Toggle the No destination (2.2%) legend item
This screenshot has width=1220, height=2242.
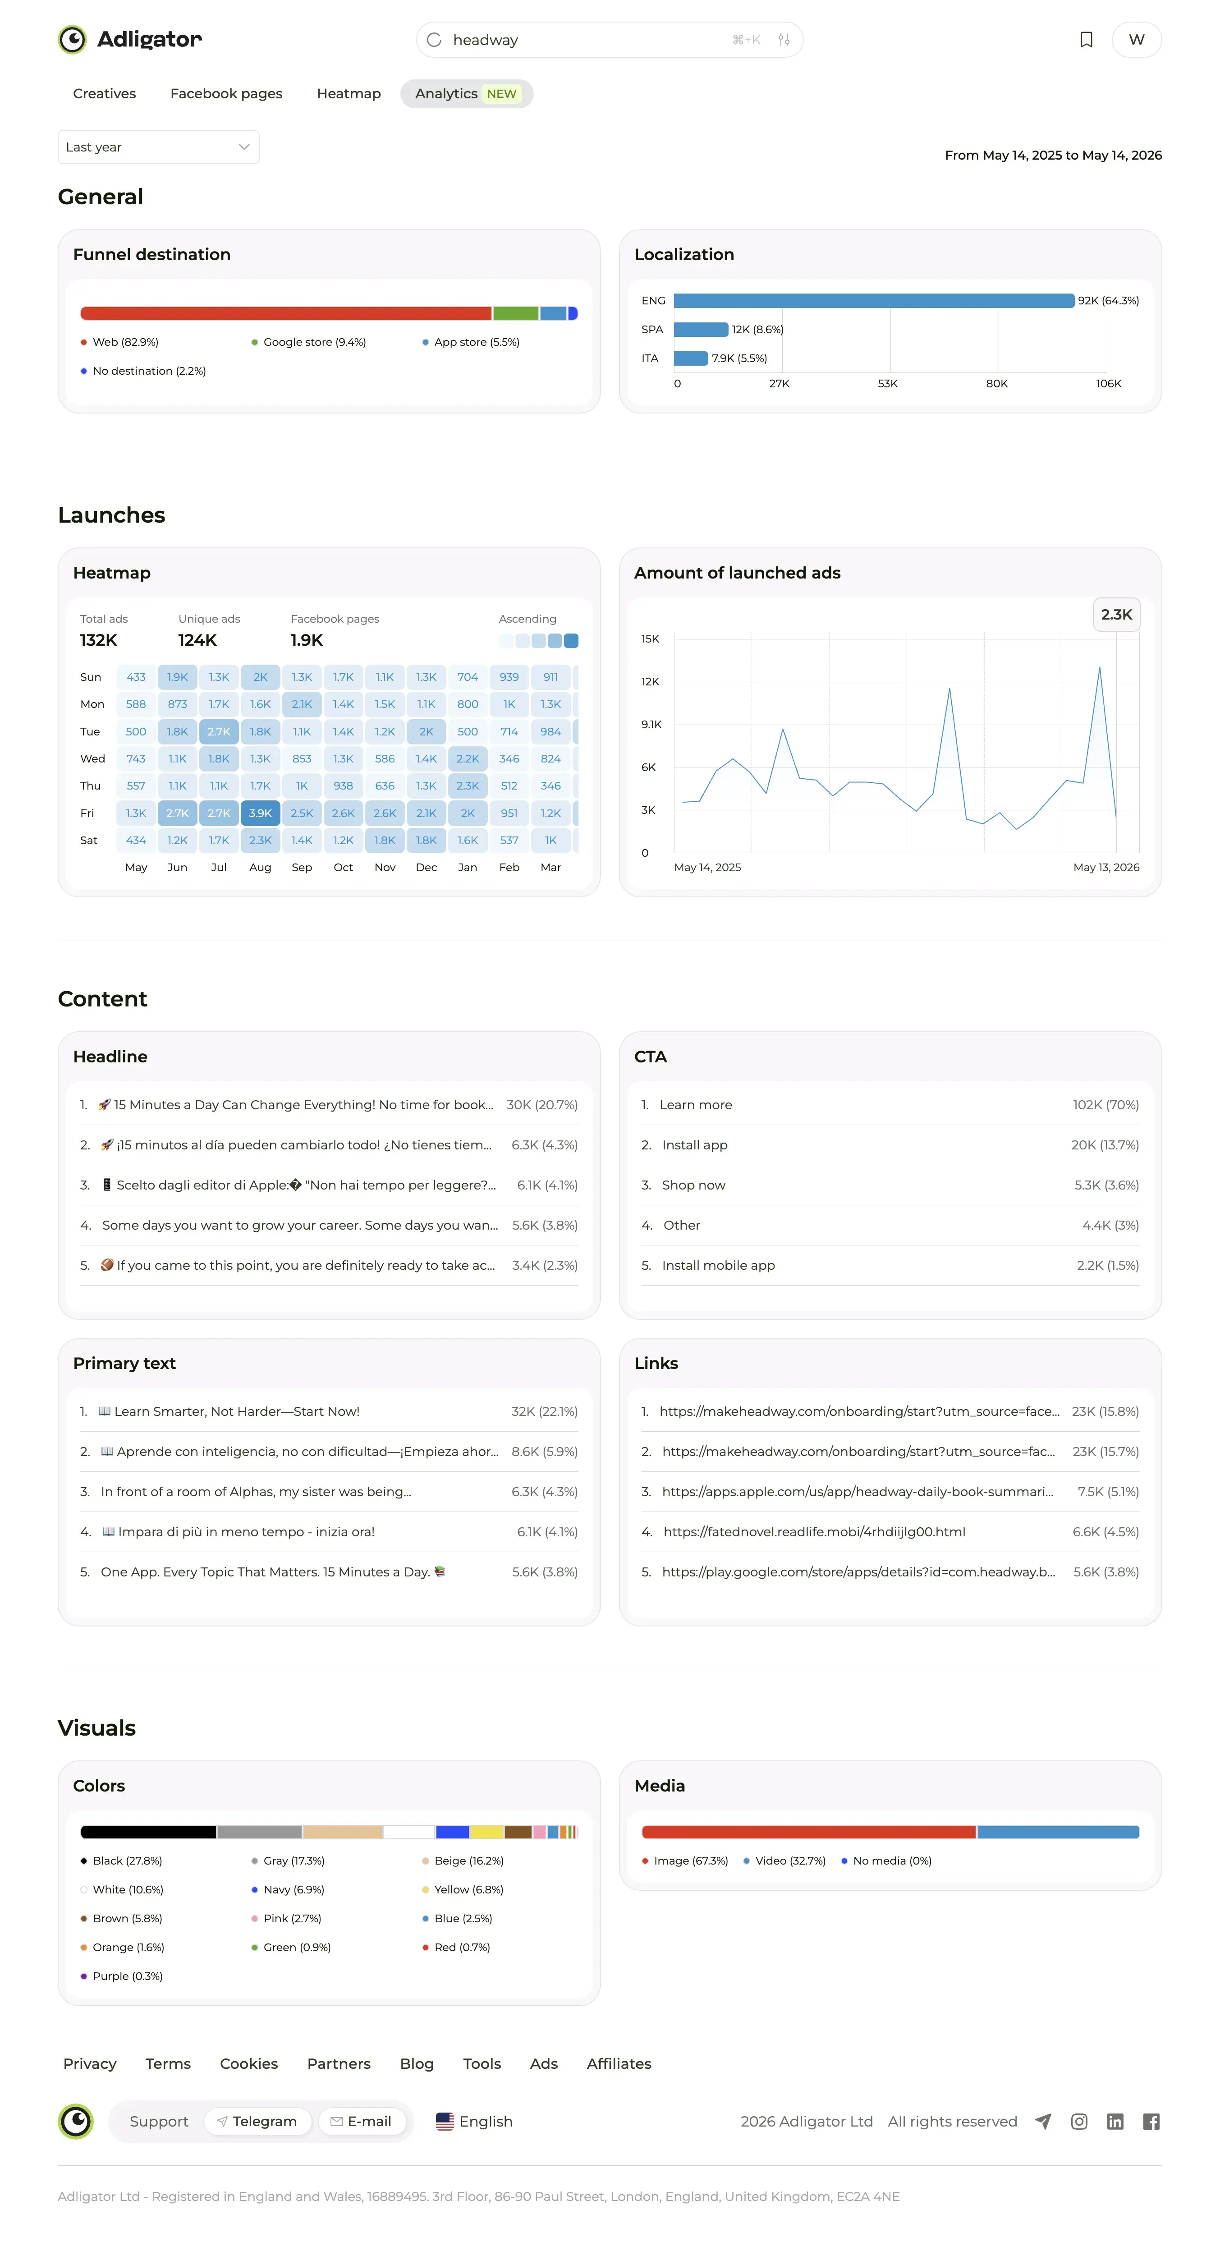click(143, 371)
